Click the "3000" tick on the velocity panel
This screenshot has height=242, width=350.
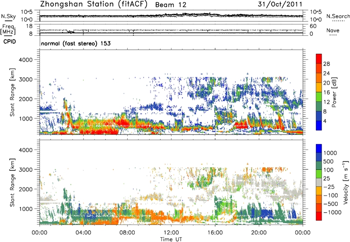[x=25, y=169]
